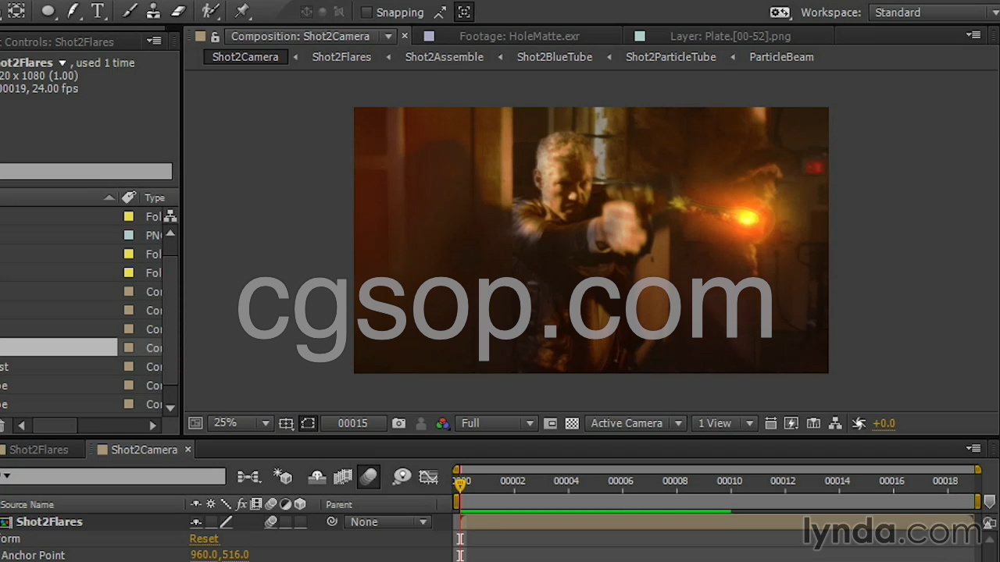Adjust the exposure value +0.0
Image resolution: width=1000 pixels, height=562 pixels.
point(884,423)
